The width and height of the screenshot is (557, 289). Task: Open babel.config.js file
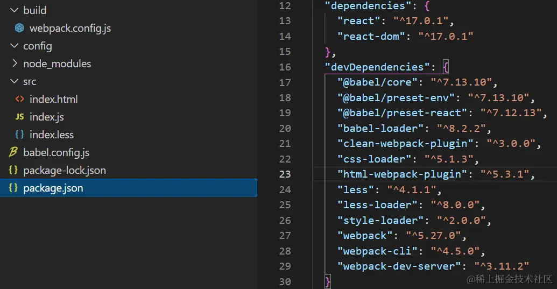pyautogui.click(x=56, y=153)
